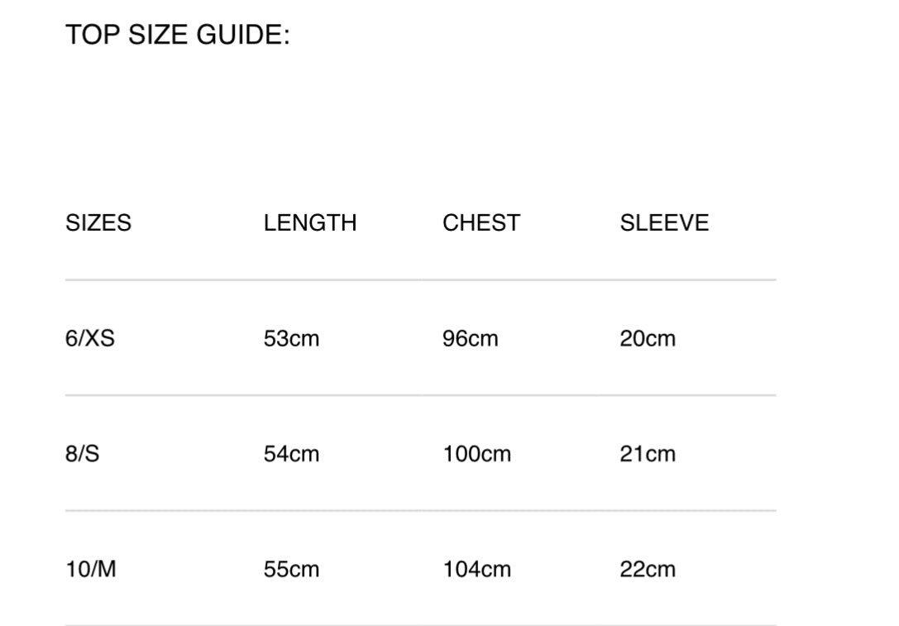Click the 55cm length value
This screenshot has height=626, width=899.
tap(291, 569)
